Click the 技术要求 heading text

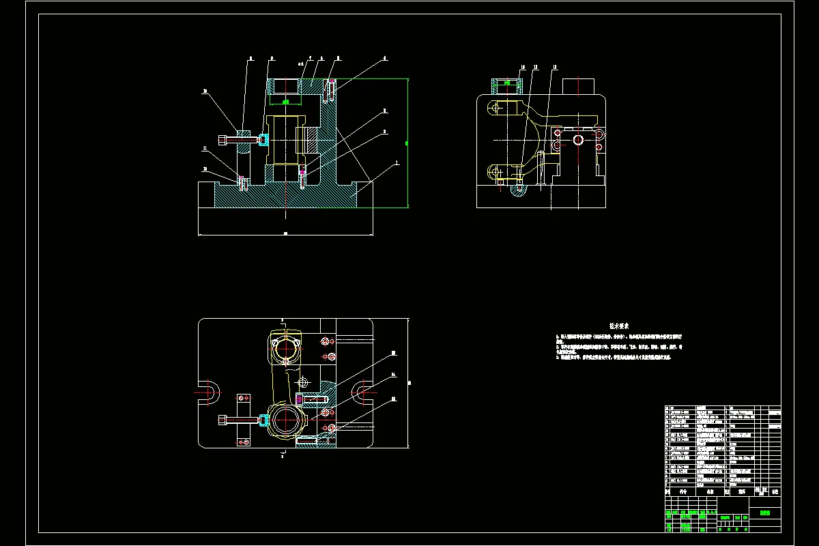pos(619,326)
